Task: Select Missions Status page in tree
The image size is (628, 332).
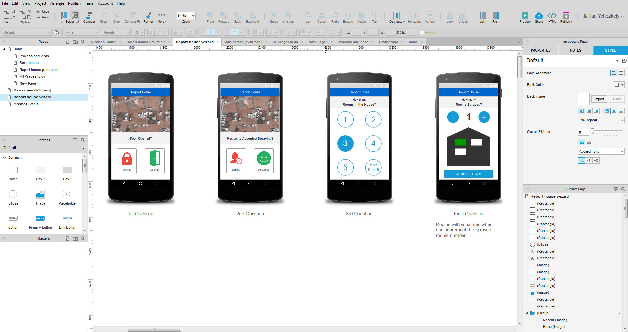Action: click(26, 104)
